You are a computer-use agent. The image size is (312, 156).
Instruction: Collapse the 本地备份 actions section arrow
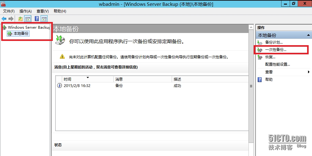pos(308,35)
